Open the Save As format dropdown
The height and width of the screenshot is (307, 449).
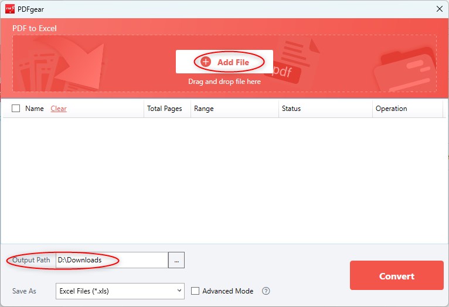(120, 291)
